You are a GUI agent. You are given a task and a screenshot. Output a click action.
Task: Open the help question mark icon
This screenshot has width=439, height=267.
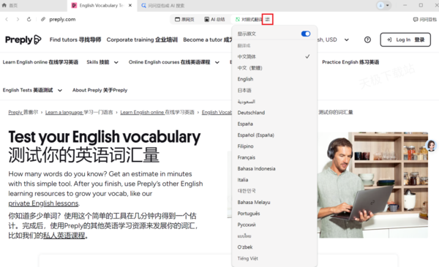pyautogui.click(x=367, y=40)
